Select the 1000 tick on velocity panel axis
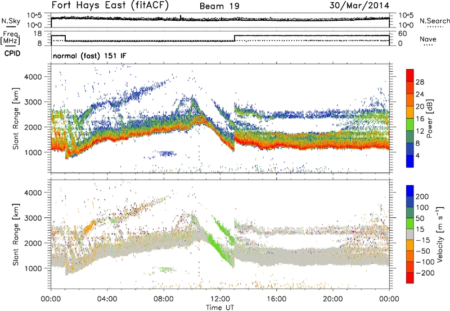The image size is (450, 311). coord(33,268)
